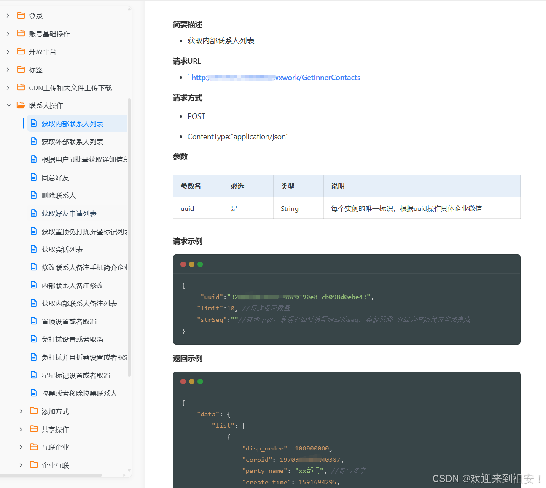Click the folder icon beside 标签
The height and width of the screenshot is (488, 546).
21,69
